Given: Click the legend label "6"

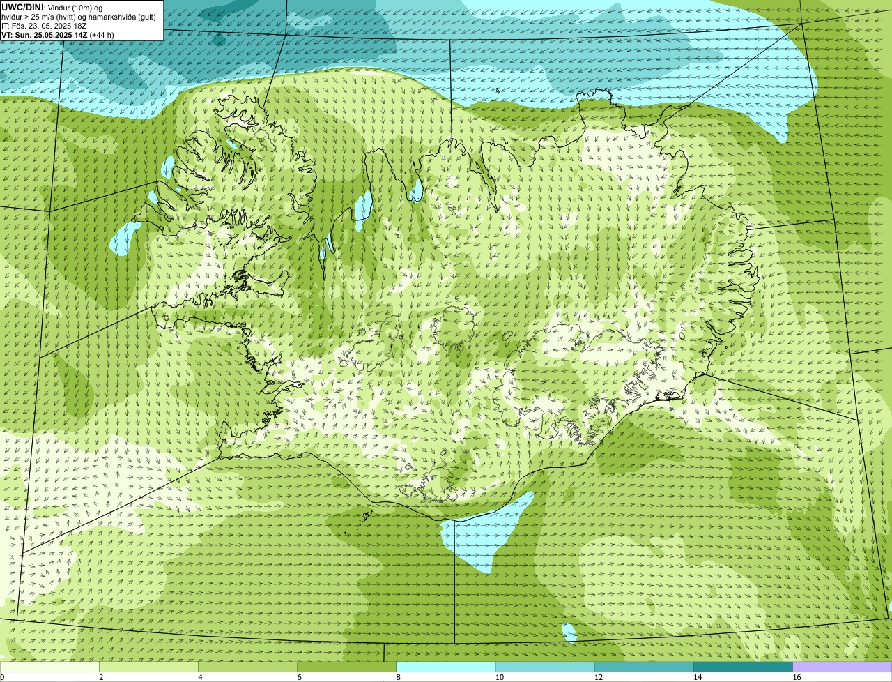Looking at the screenshot, I should click(x=299, y=677).
